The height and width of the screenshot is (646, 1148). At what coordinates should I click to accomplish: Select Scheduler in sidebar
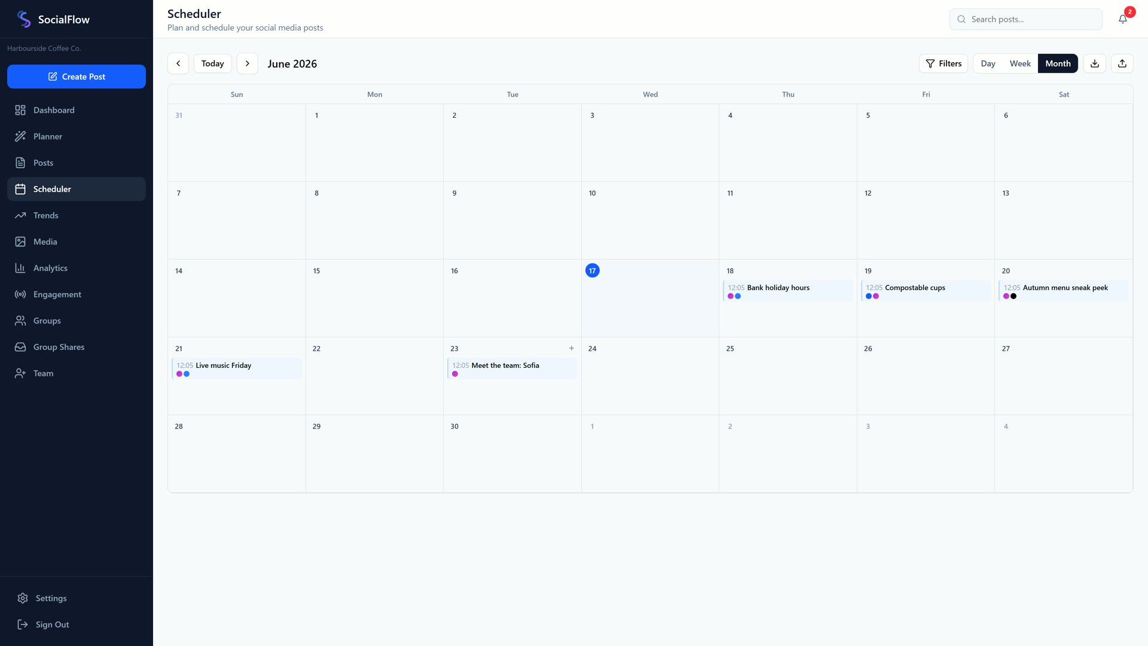coord(77,189)
